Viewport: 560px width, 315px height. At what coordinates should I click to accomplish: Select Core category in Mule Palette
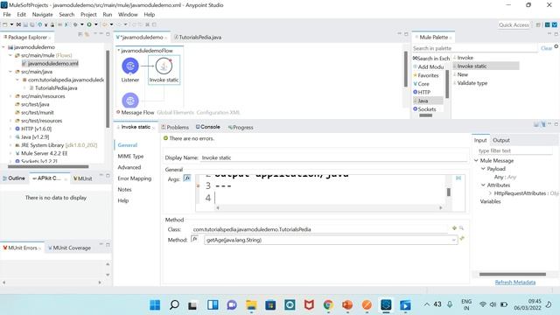pos(422,84)
